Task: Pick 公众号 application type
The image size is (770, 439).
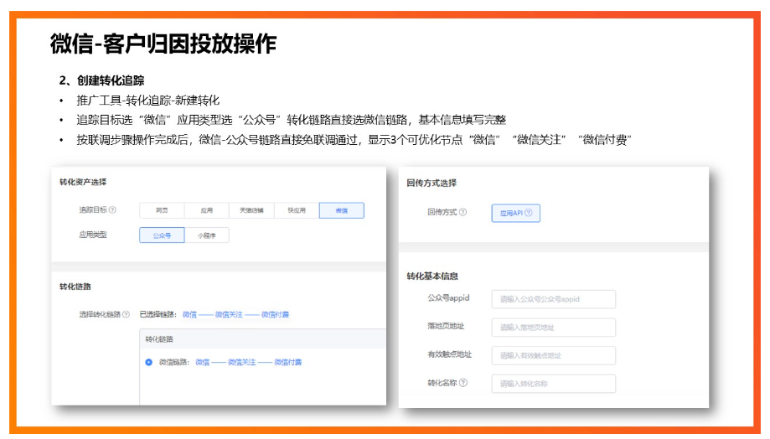Action: [162, 235]
